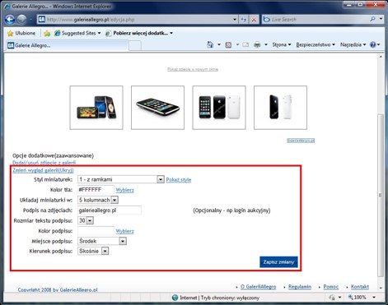This screenshot has width=388, height=305.
Task: Click the Pomoc footer link
Action: coord(331,287)
